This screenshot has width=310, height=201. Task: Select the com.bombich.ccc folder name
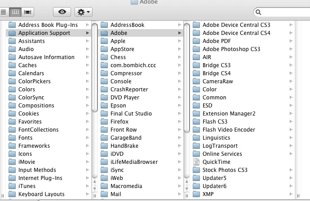click(x=133, y=65)
